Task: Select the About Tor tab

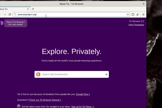Action: [x=11, y=9]
